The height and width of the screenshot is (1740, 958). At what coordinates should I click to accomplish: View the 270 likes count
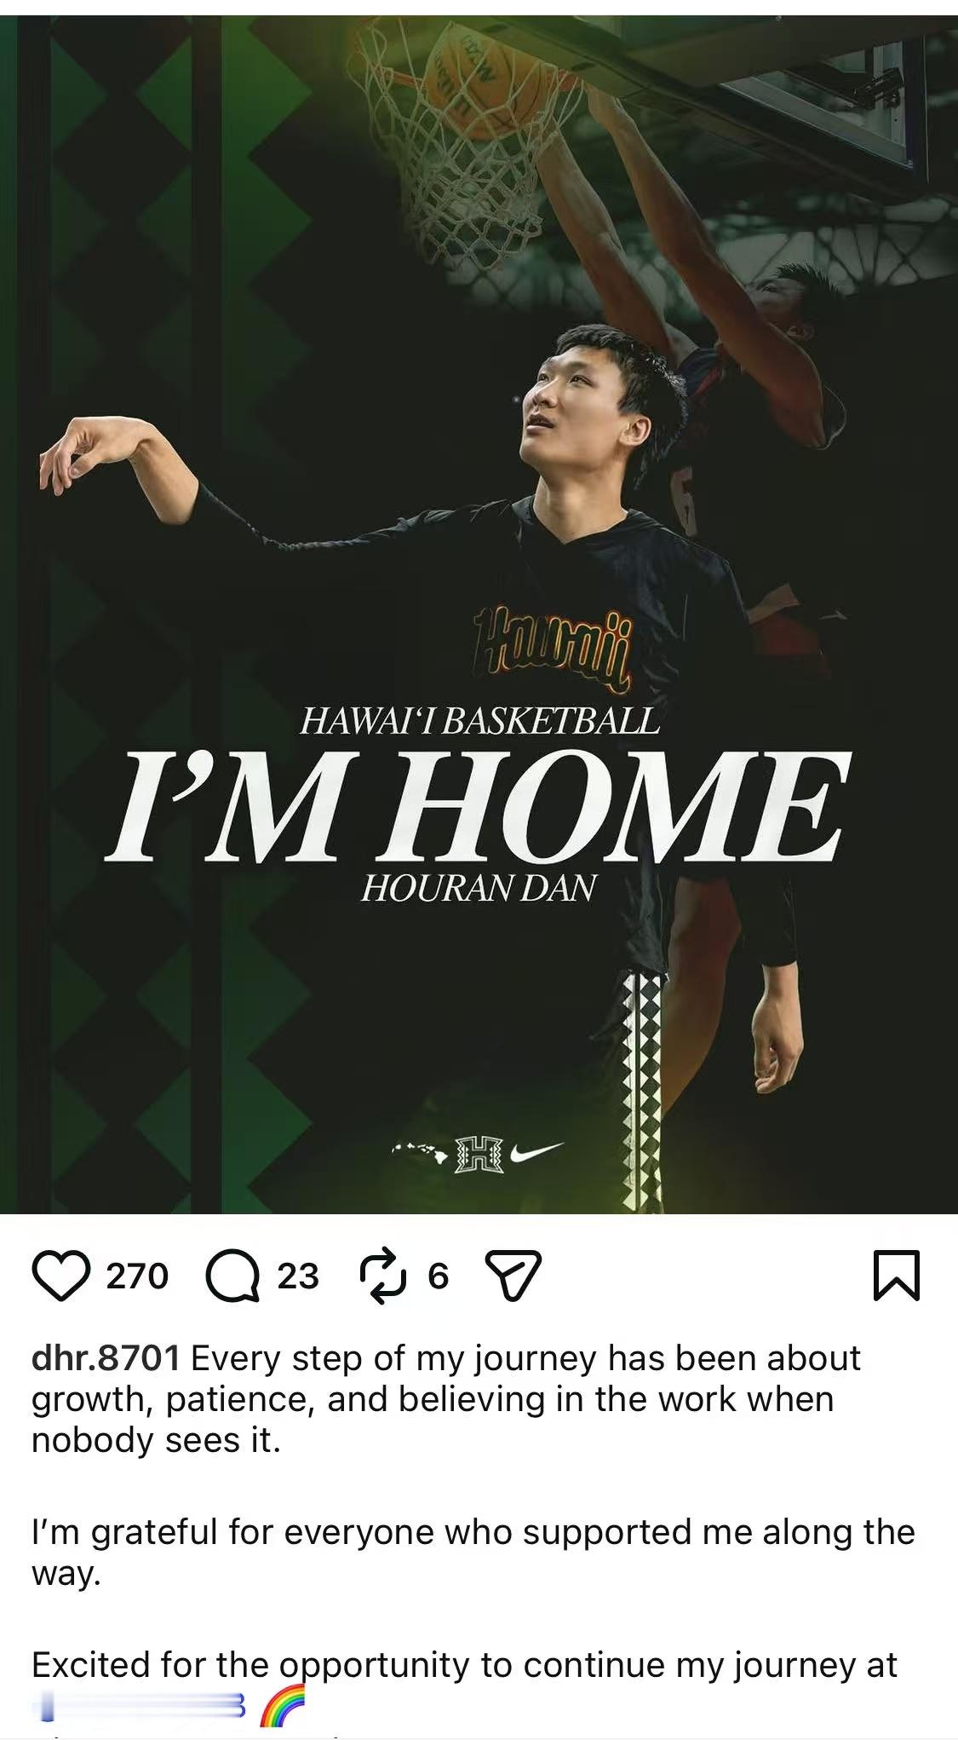[137, 1276]
